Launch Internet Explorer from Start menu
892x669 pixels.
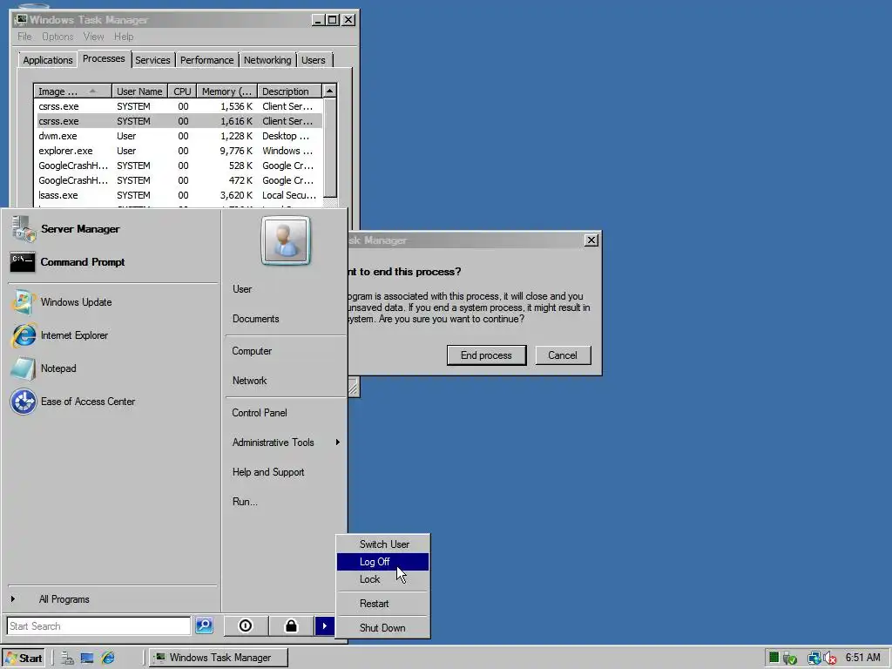[74, 335]
